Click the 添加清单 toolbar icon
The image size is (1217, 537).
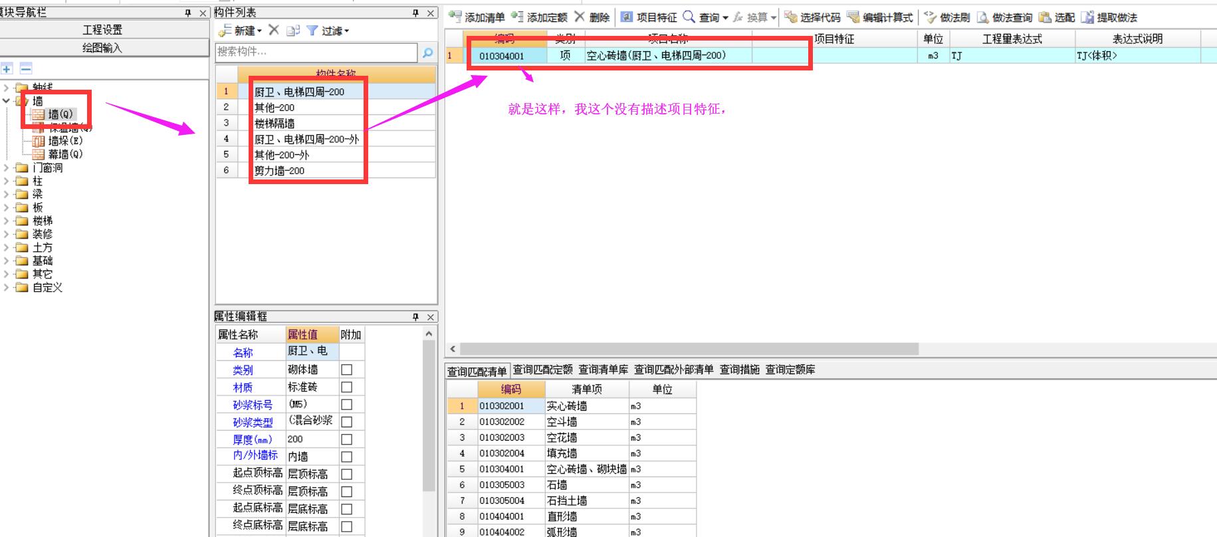pyautogui.click(x=455, y=17)
